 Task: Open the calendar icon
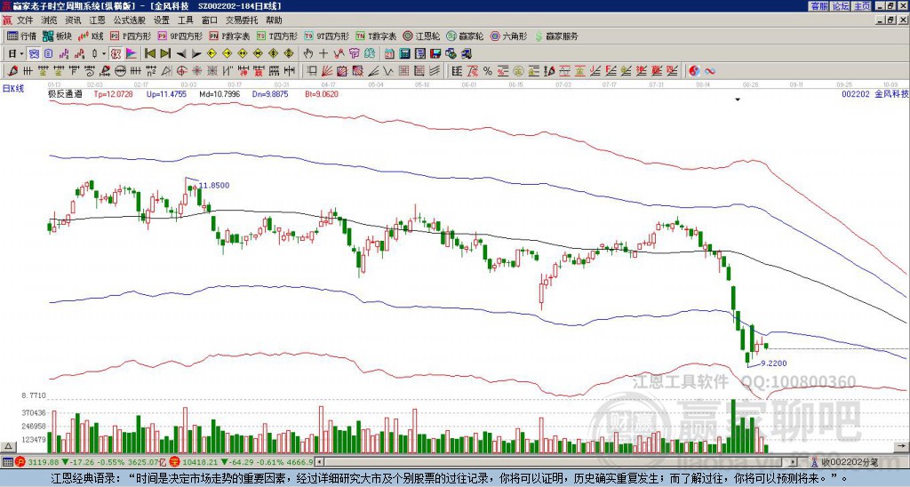point(389,54)
